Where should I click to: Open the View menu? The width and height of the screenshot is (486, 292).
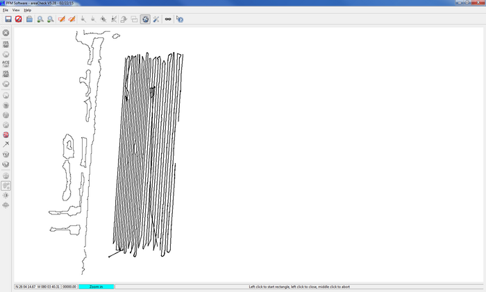click(16, 10)
